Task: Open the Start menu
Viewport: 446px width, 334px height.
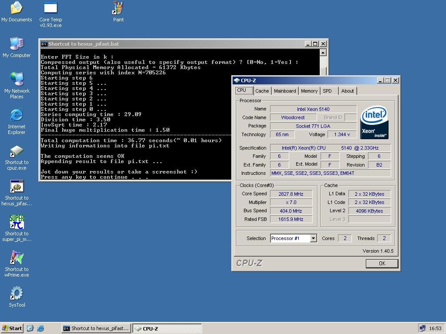Action: tap(12, 328)
